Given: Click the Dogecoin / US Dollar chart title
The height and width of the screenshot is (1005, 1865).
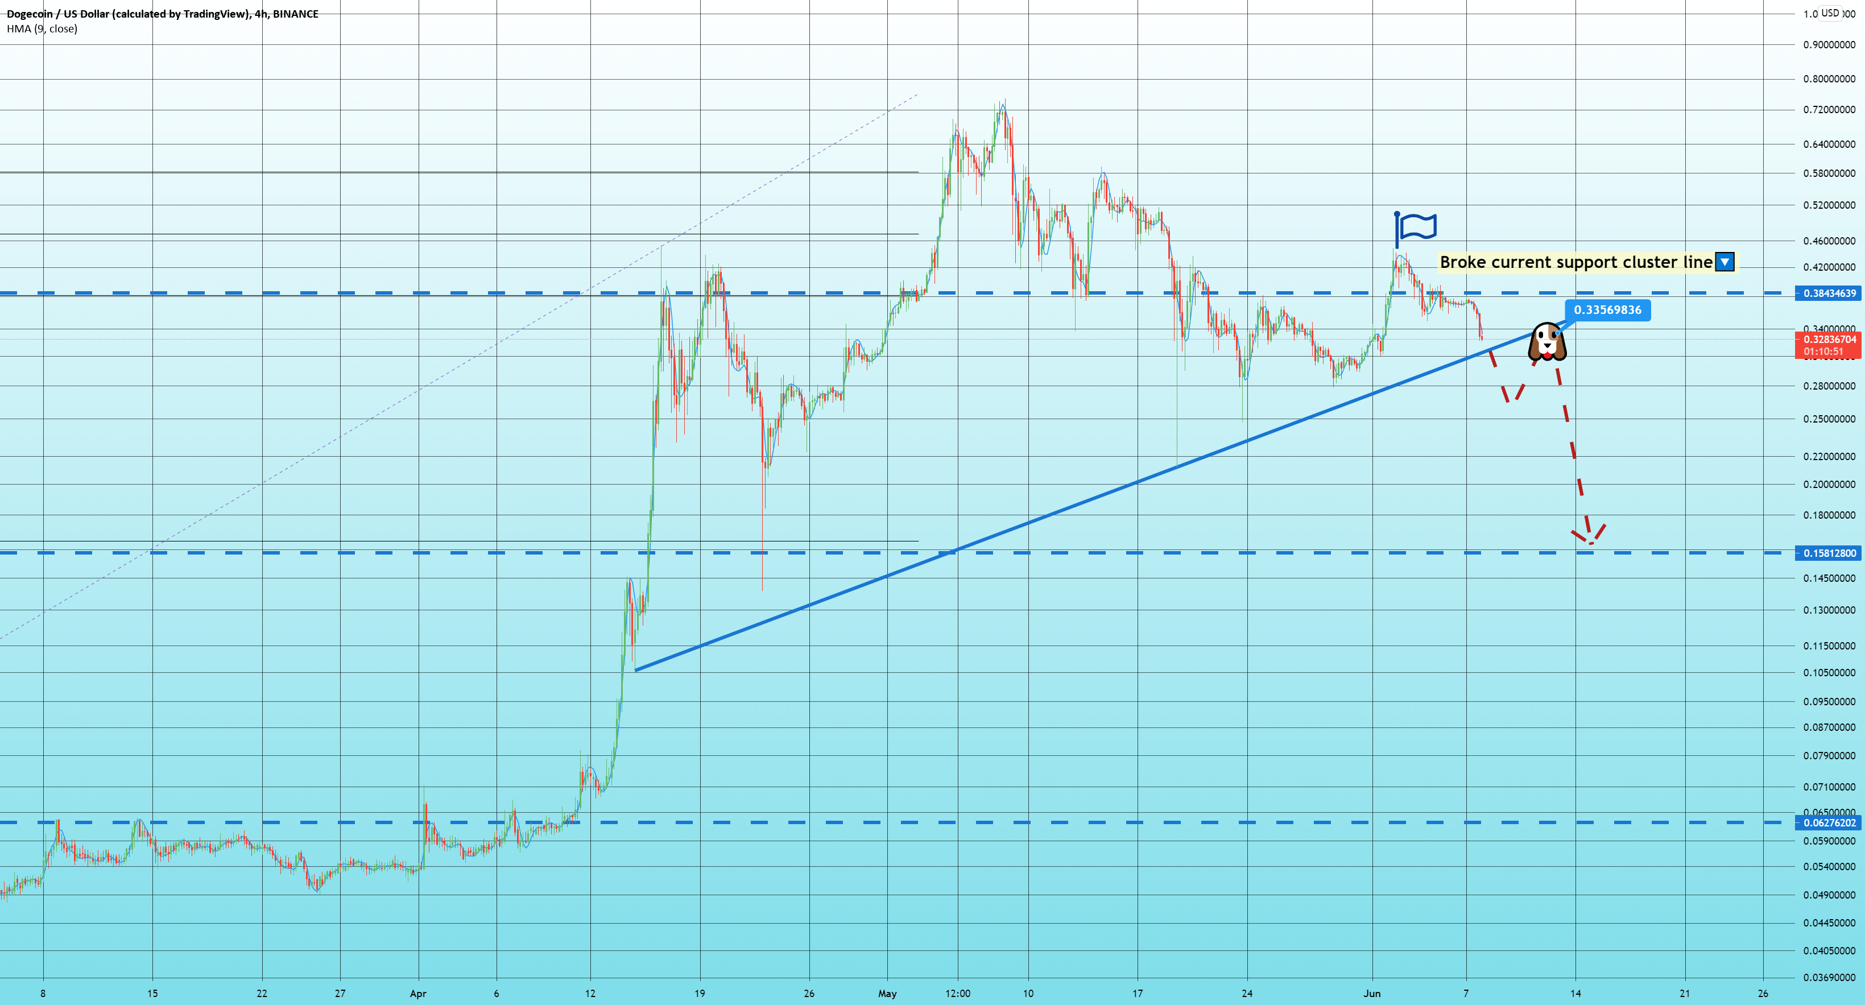Looking at the screenshot, I should pos(163,14).
